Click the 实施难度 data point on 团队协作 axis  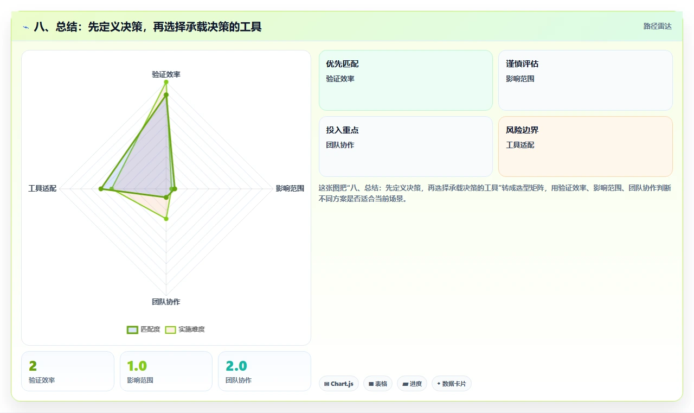[166, 219]
